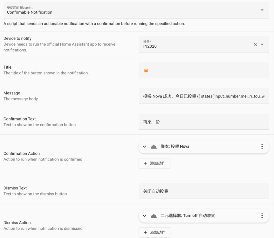The width and height of the screenshot is (274, 238).
Task: Expand the Turn off 自动喂食 action
Action: click(144, 216)
